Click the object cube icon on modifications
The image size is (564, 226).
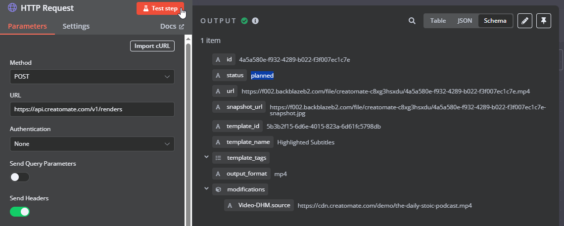coord(218,189)
